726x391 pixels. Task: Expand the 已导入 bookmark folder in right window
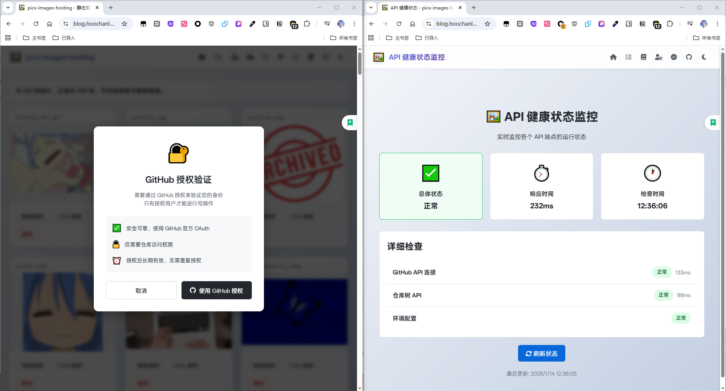427,38
